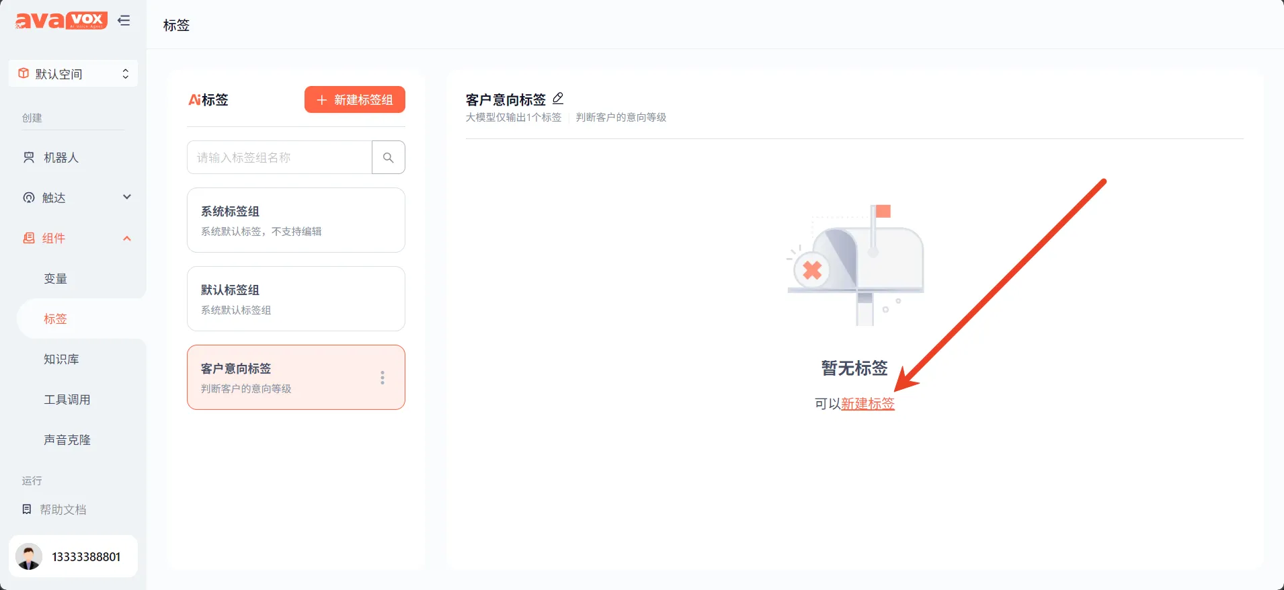This screenshot has height=590, width=1284.
Task: Click the 帮助文档 document icon
Action: coord(27,509)
